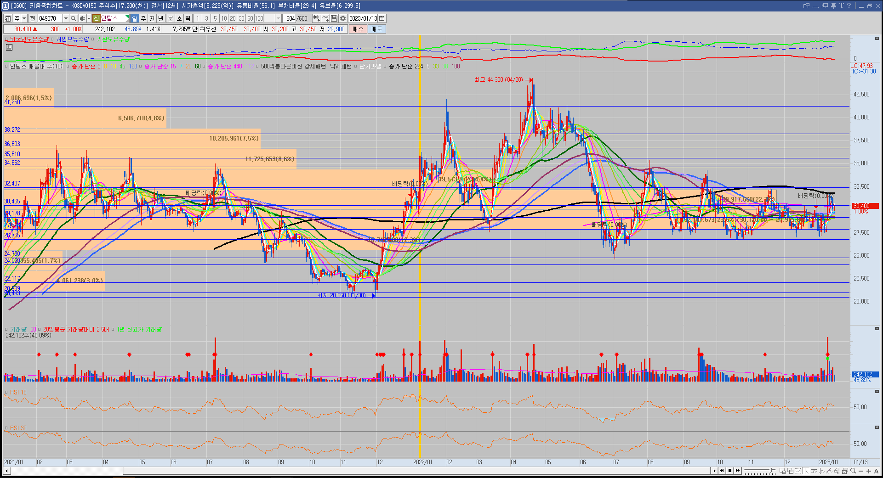
Task: Click the line-tools scissors icon
Action: tap(325, 18)
